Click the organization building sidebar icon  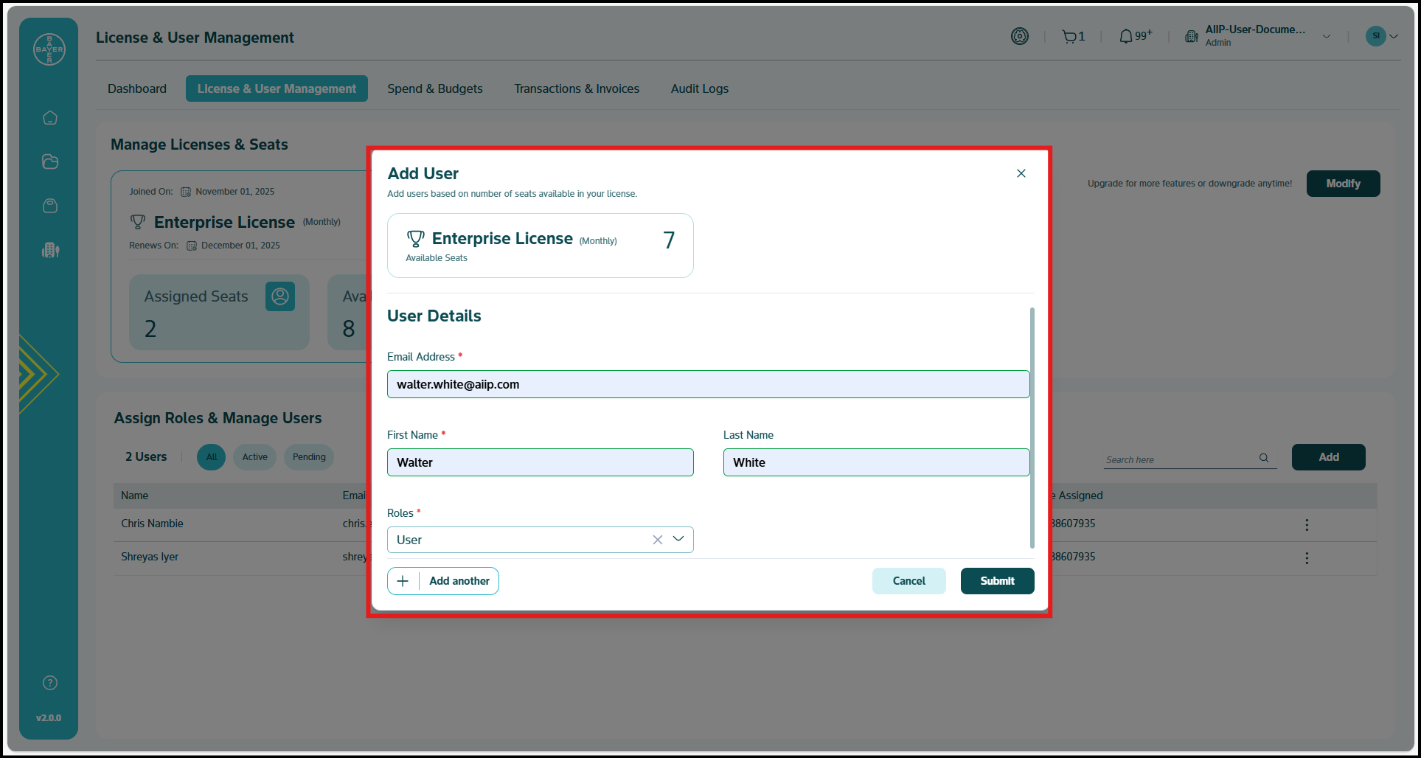pyautogui.click(x=50, y=250)
